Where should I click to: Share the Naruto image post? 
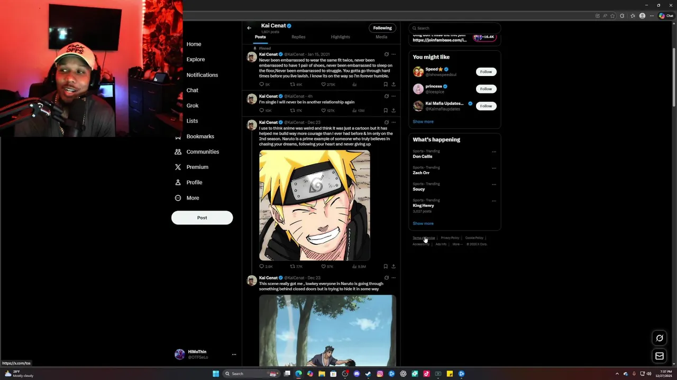pos(393,267)
